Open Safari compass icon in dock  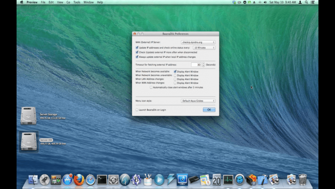[90, 180]
